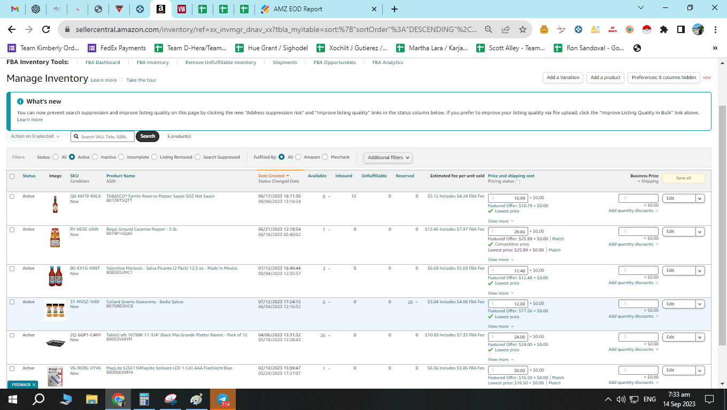
Task: Expand View more under TABASCO price
Action: point(500,221)
